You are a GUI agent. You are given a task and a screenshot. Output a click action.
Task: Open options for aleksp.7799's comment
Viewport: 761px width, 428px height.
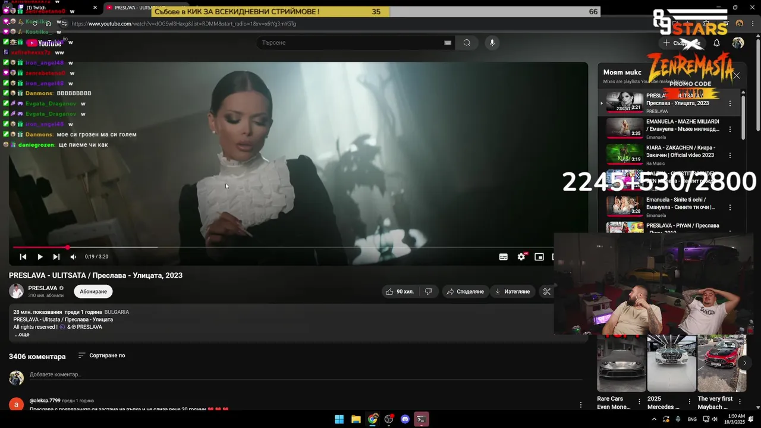pyautogui.click(x=581, y=405)
